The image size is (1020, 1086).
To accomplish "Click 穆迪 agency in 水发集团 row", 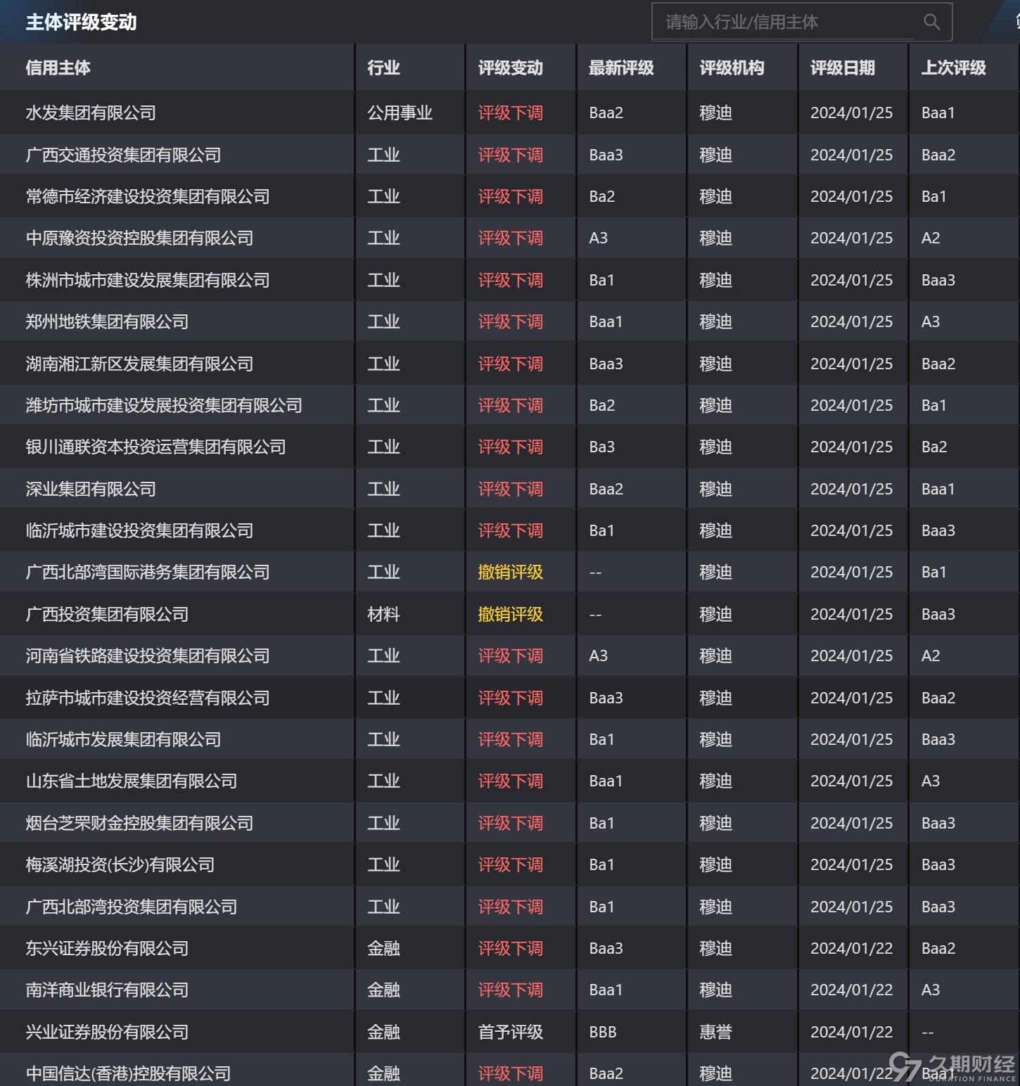I will click(715, 113).
